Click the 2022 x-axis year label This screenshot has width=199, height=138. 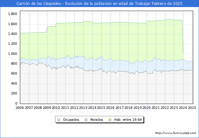point(165,108)
